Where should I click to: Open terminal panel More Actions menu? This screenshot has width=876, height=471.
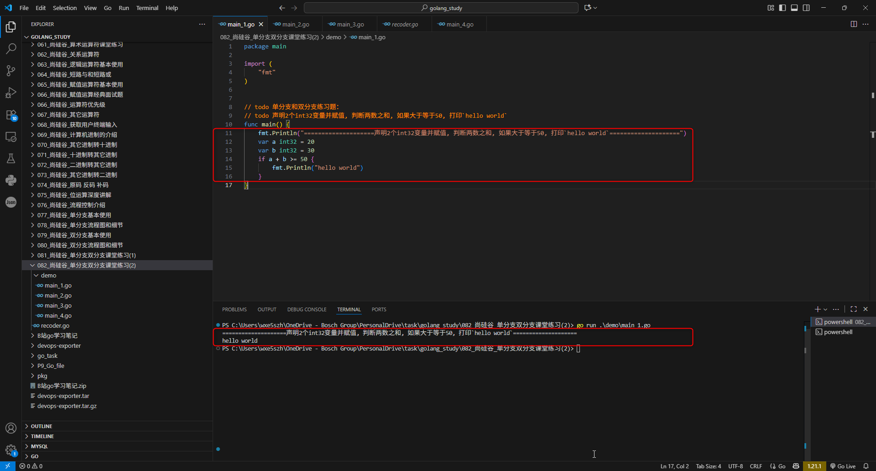[x=836, y=309]
